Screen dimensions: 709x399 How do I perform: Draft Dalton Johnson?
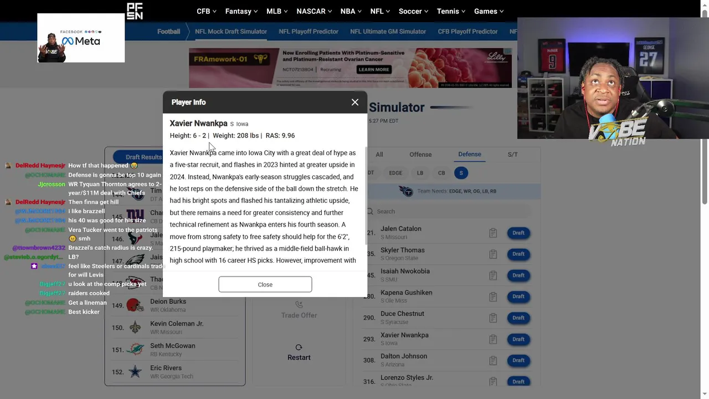(518, 360)
